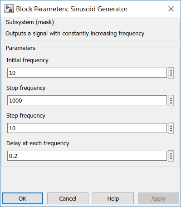Screen dimensions: 181x207
Task: Select the Delay at each frequency field
Action: click(x=87, y=156)
